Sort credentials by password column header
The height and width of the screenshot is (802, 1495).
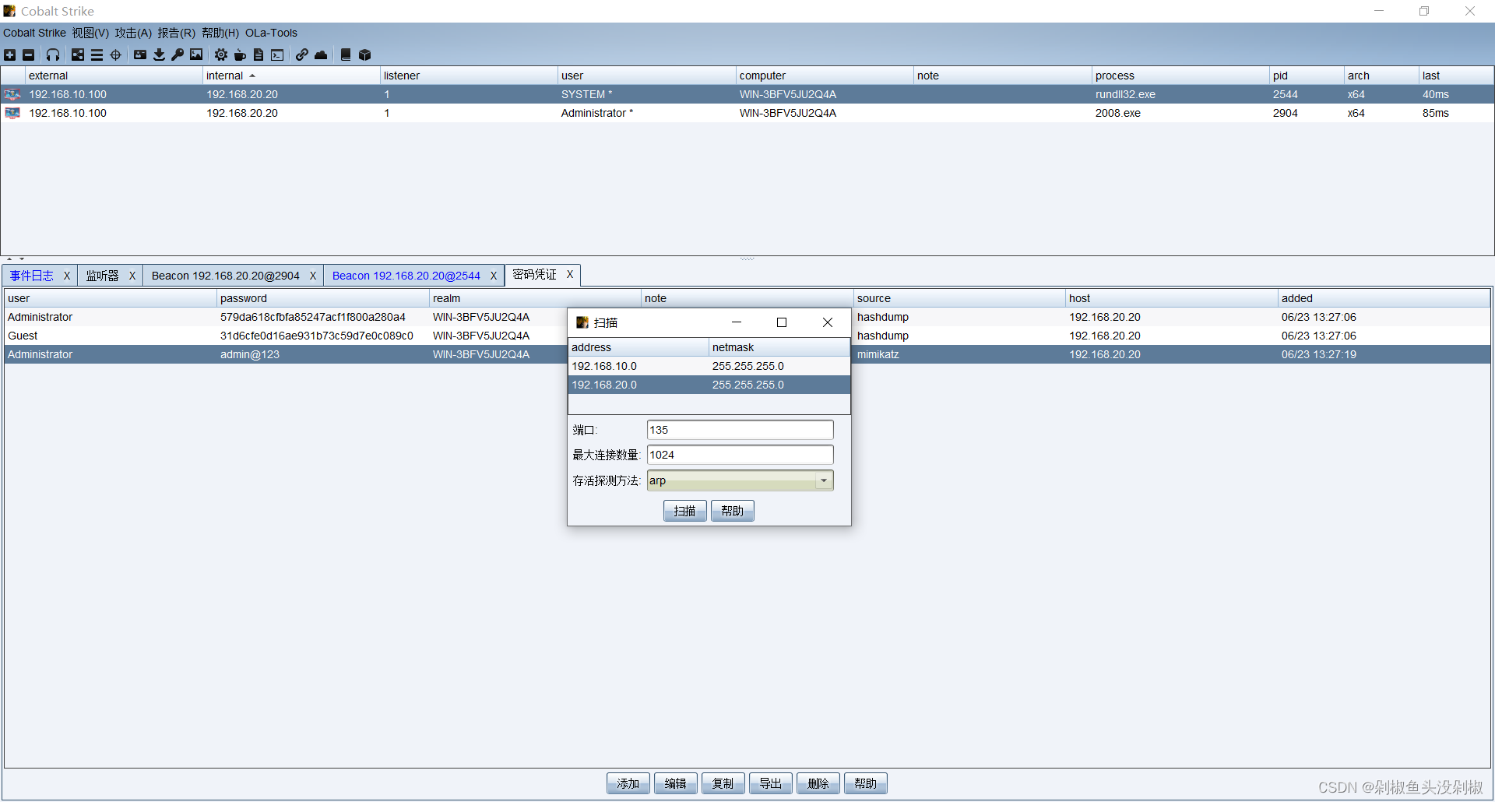(322, 298)
